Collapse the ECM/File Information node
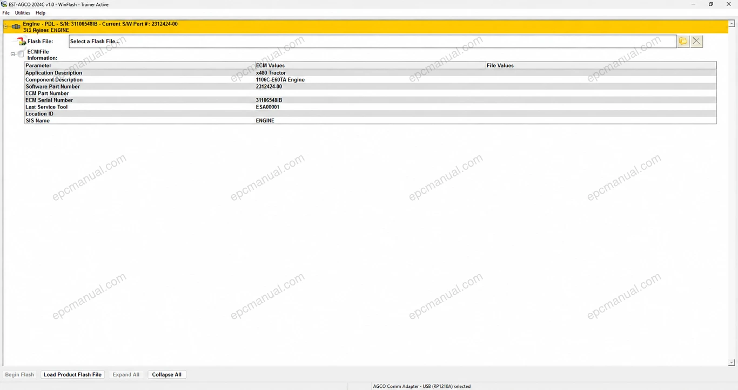 tap(13, 54)
